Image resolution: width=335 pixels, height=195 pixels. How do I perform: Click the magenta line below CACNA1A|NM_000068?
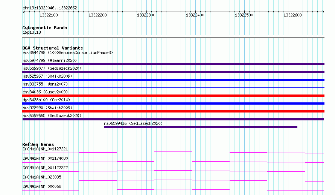[x=173, y=190]
